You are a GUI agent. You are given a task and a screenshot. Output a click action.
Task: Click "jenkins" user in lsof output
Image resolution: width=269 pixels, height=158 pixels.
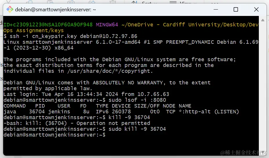[x=59, y=112]
